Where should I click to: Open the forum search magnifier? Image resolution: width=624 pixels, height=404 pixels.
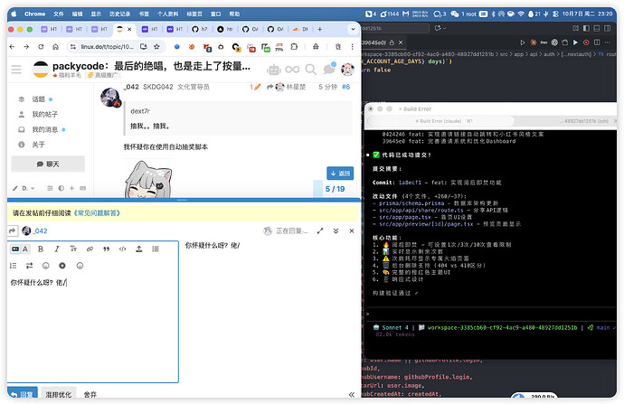pyautogui.click(x=310, y=70)
